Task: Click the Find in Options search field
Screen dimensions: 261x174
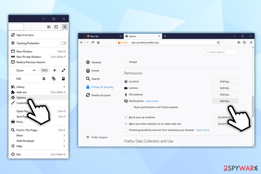Action: (221, 52)
